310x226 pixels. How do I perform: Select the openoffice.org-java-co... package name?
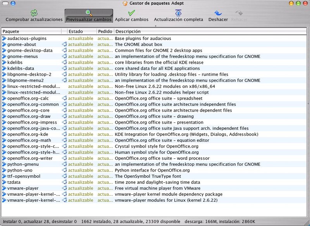coord(34,128)
